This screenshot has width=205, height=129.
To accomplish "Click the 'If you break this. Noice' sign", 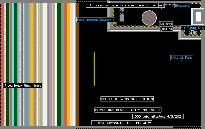I will (x=22, y=86).
